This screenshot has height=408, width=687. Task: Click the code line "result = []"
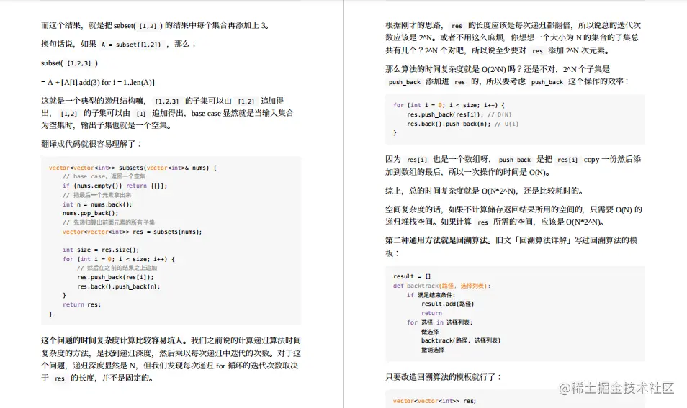[412, 276]
